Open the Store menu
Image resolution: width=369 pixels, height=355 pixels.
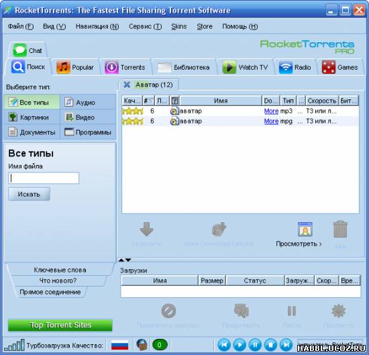[x=205, y=26]
